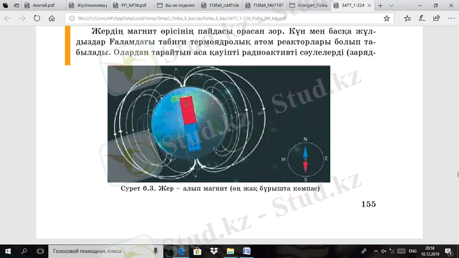Show hidden system tray icons

[x=376, y=251]
